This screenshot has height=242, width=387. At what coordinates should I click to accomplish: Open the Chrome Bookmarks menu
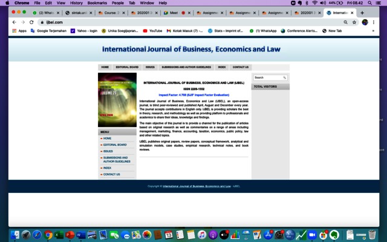(x=96, y=3)
